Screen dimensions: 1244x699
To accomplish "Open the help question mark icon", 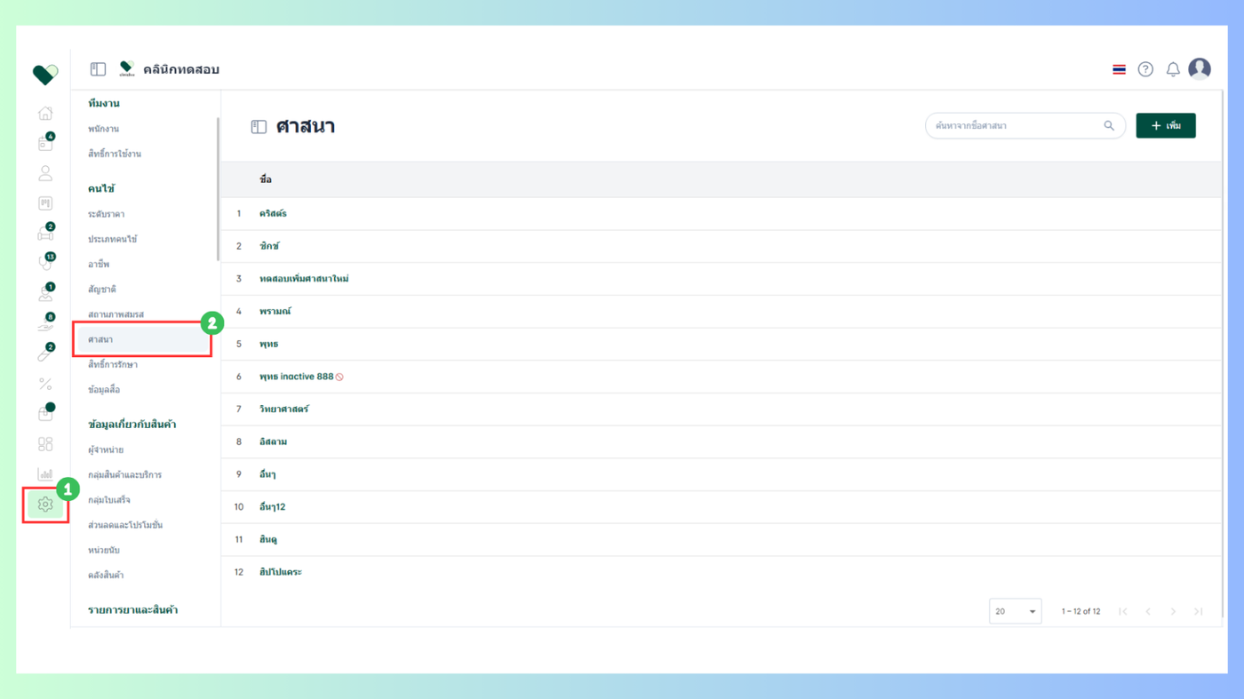I will point(1145,69).
